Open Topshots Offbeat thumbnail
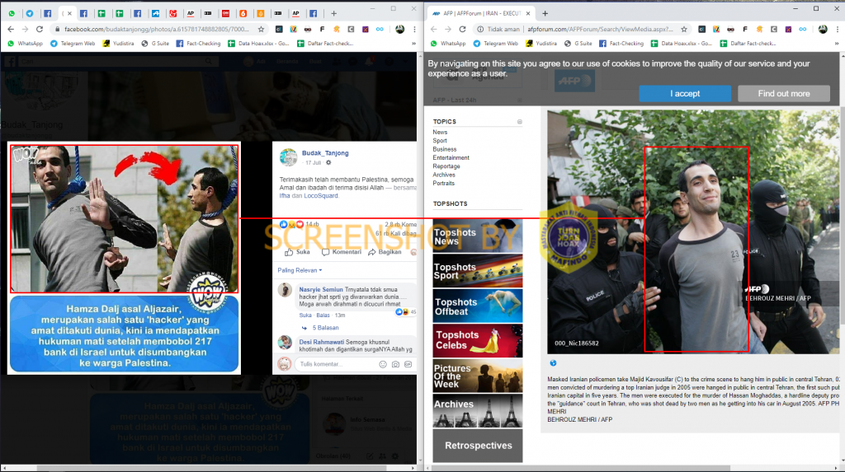 (478, 306)
